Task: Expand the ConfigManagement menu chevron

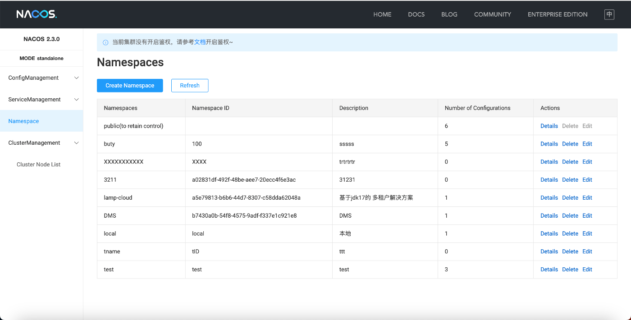Action: 77,78
